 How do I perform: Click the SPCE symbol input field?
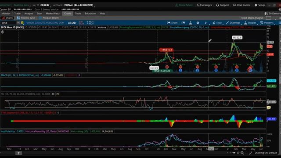tap(9, 23)
